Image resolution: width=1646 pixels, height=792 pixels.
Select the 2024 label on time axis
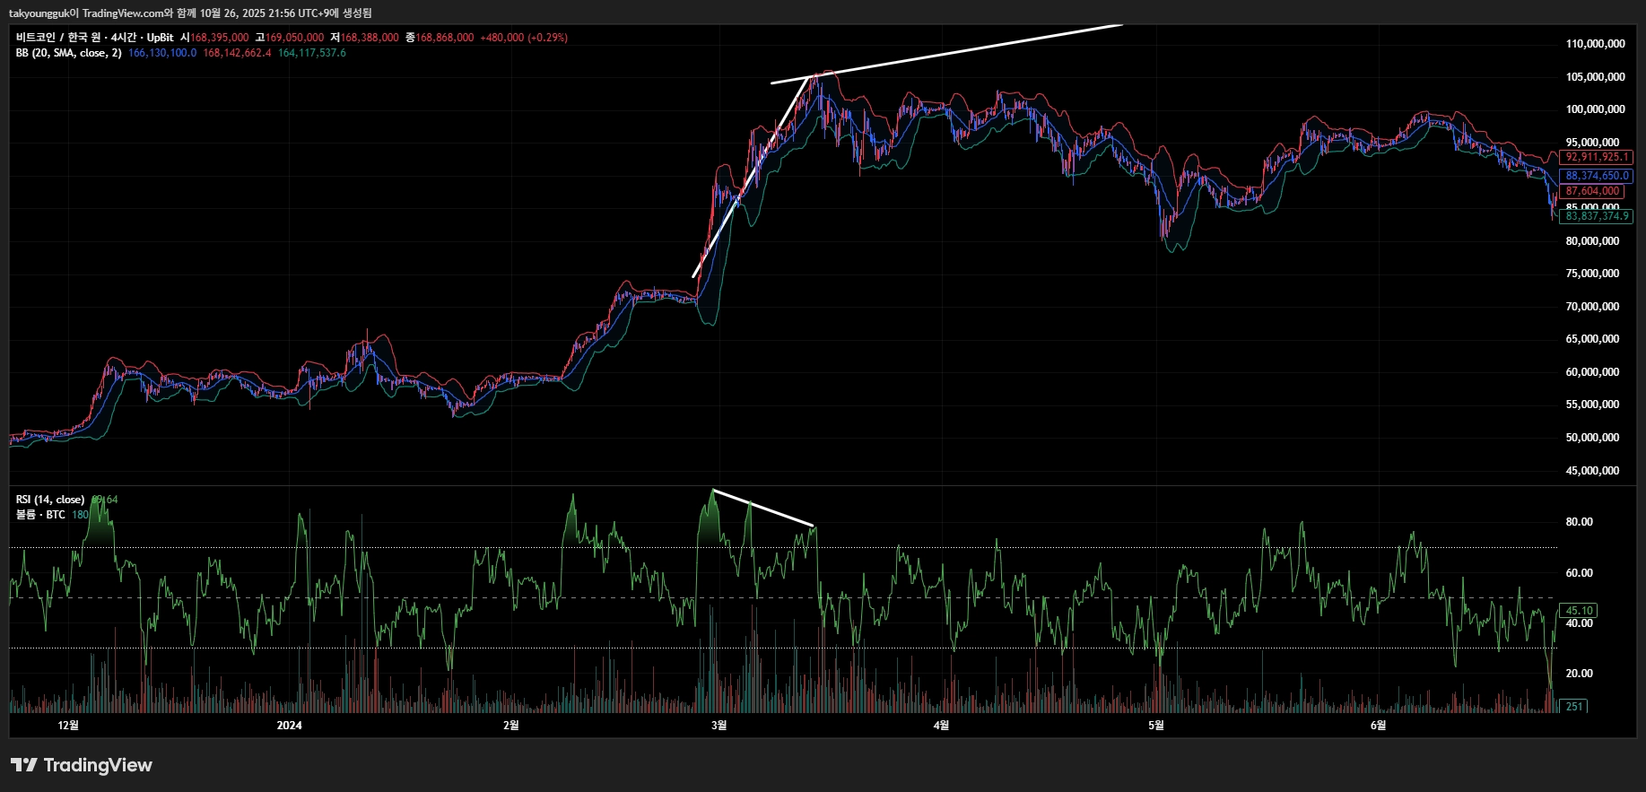click(289, 726)
